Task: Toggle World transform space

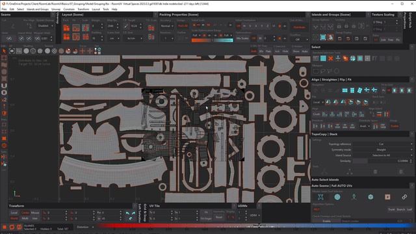Action: pos(14,218)
